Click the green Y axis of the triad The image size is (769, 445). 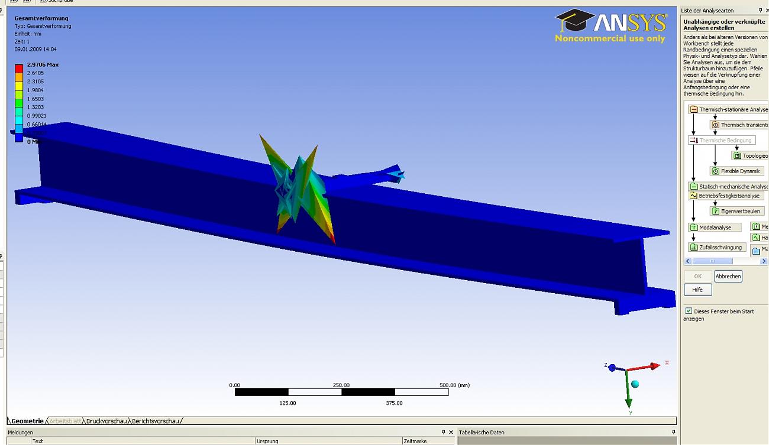[628, 389]
